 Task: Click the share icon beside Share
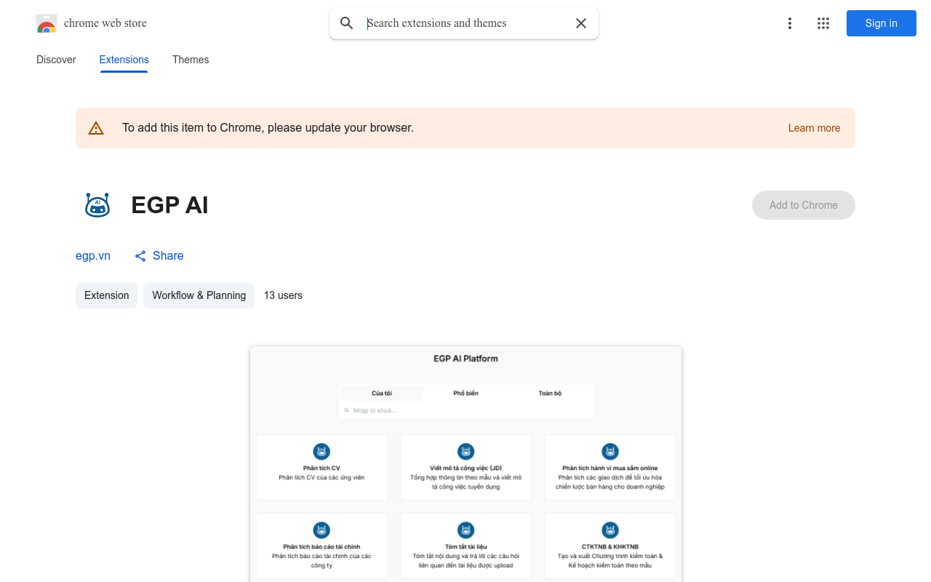[140, 256]
